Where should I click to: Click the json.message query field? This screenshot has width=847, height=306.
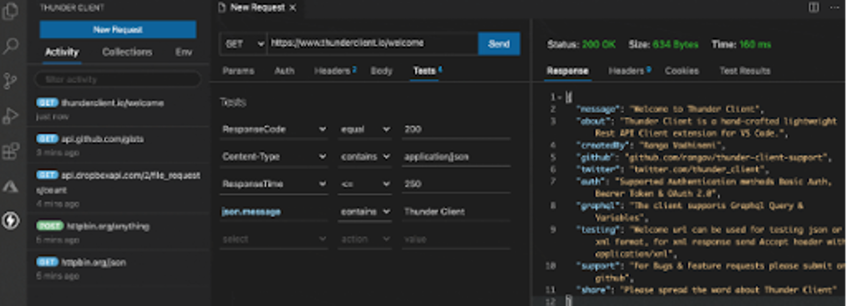tap(274, 212)
